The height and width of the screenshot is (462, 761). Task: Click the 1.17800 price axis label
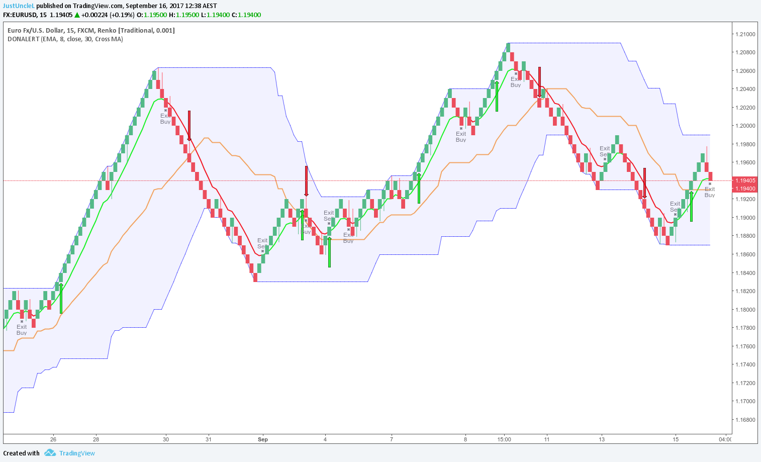(745, 328)
